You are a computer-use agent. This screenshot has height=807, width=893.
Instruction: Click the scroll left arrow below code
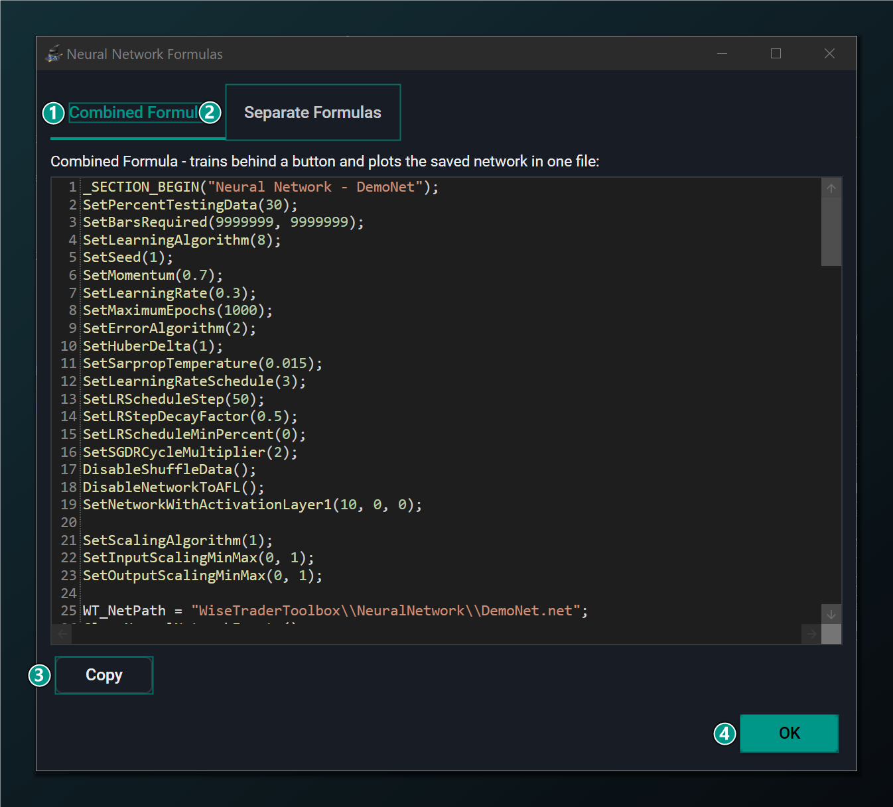click(62, 634)
